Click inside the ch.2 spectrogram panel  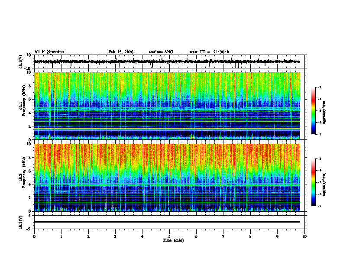tap(167, 178)
